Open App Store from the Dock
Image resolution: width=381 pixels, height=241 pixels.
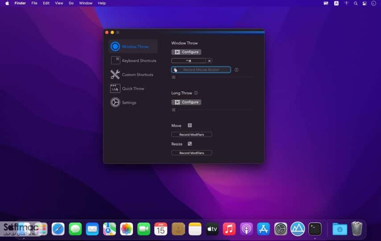pyautogui.click(x=263, y=229)
